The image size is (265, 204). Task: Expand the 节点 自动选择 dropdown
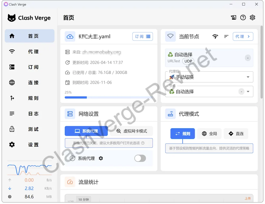(x=209, y=92)
